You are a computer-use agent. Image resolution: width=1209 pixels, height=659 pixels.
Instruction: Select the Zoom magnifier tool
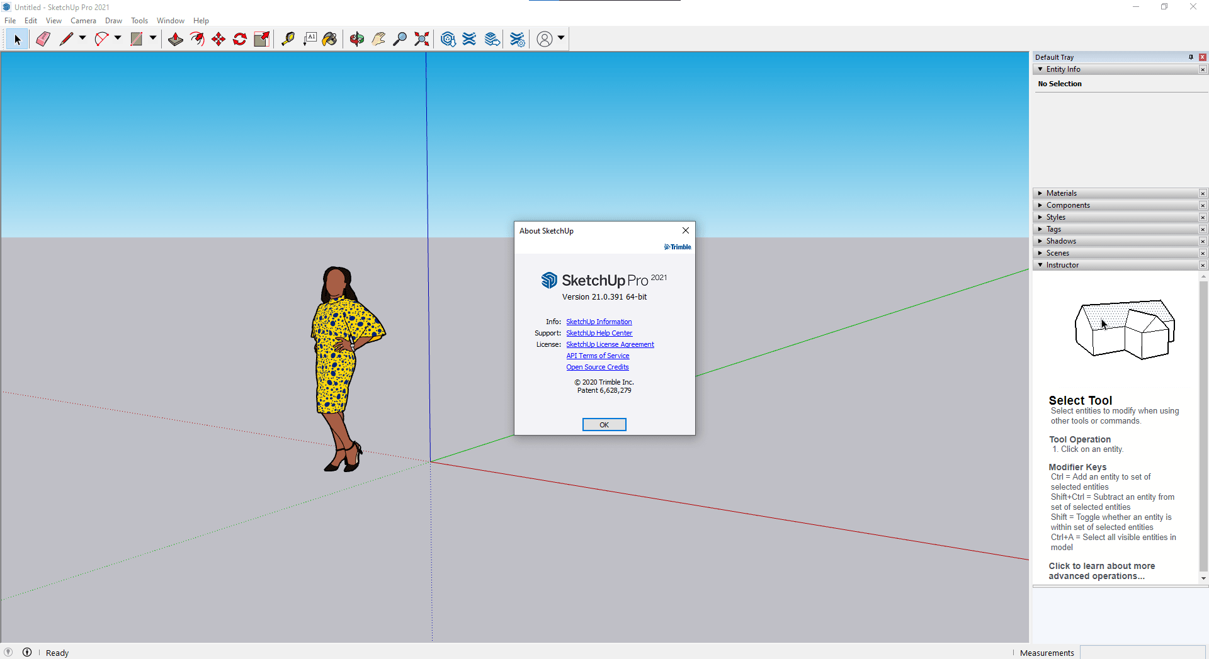pos(400,39)
